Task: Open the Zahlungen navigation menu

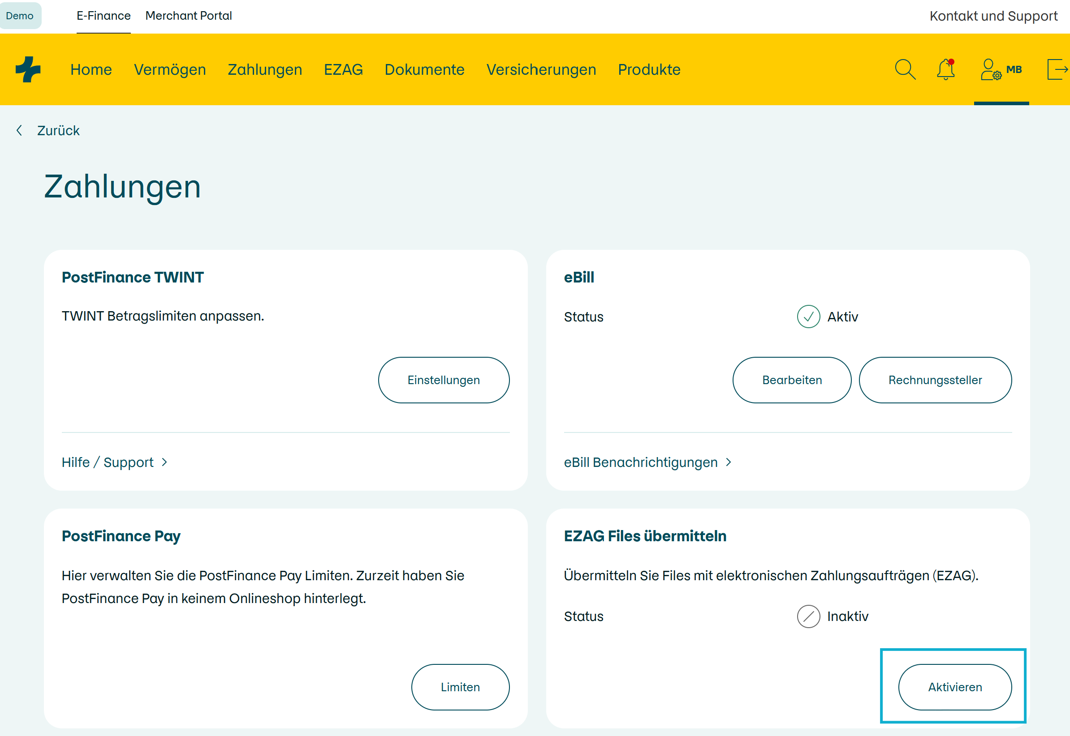Action: point(265,70)
